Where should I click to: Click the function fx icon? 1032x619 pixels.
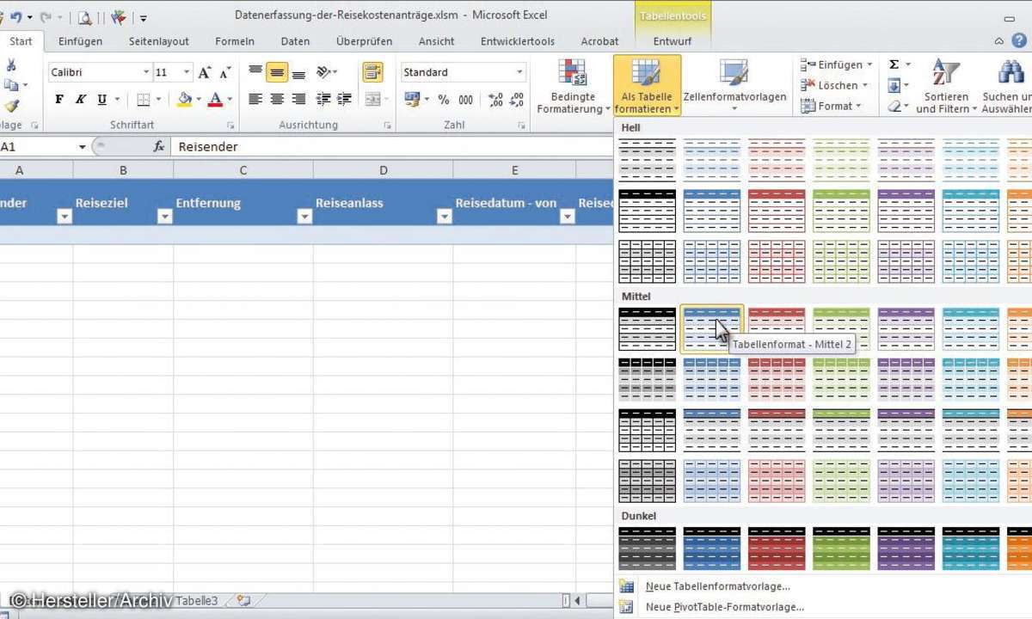click(159, 147)
